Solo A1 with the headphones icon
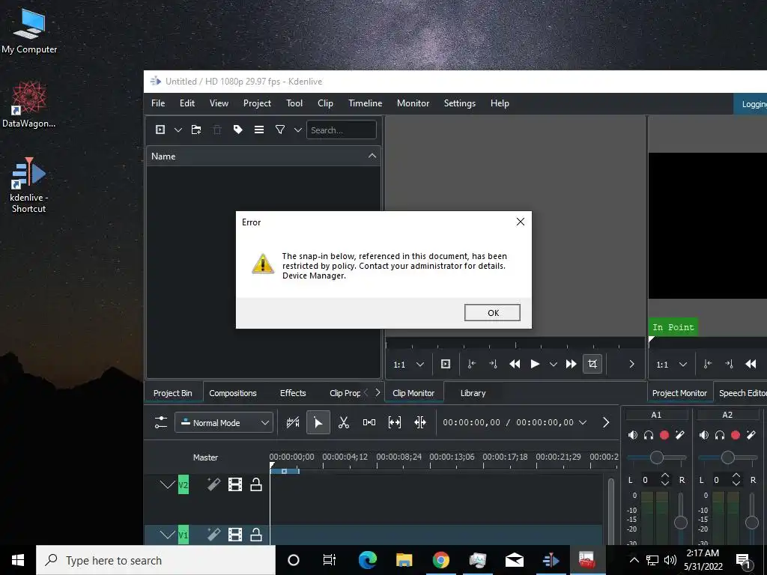The height and width of the screenshot is (575, 767). (x=649, y=435)
